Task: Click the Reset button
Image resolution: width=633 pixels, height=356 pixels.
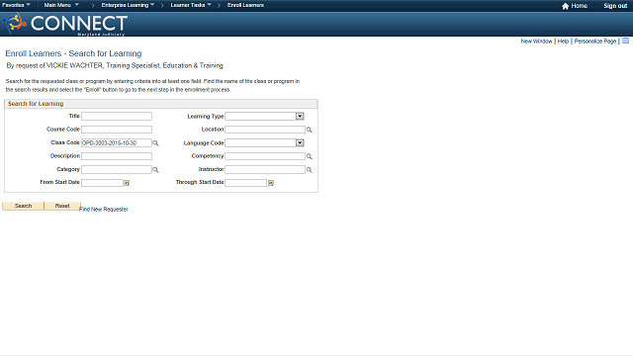Action: [x=62, y=206]
